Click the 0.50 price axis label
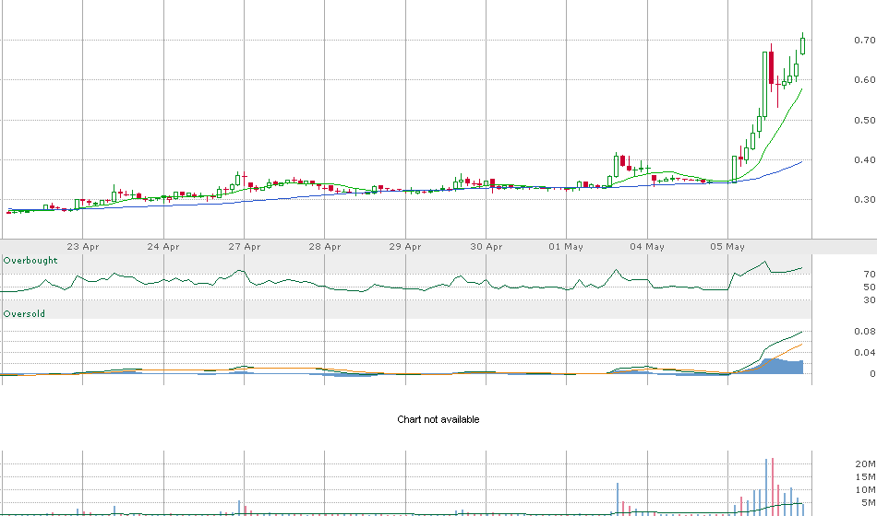This screenshot has width=877, height=516. 865,120
